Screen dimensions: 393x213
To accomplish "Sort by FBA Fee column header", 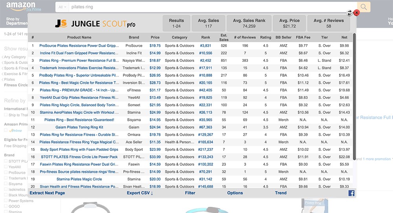I will tap(303, 37).
